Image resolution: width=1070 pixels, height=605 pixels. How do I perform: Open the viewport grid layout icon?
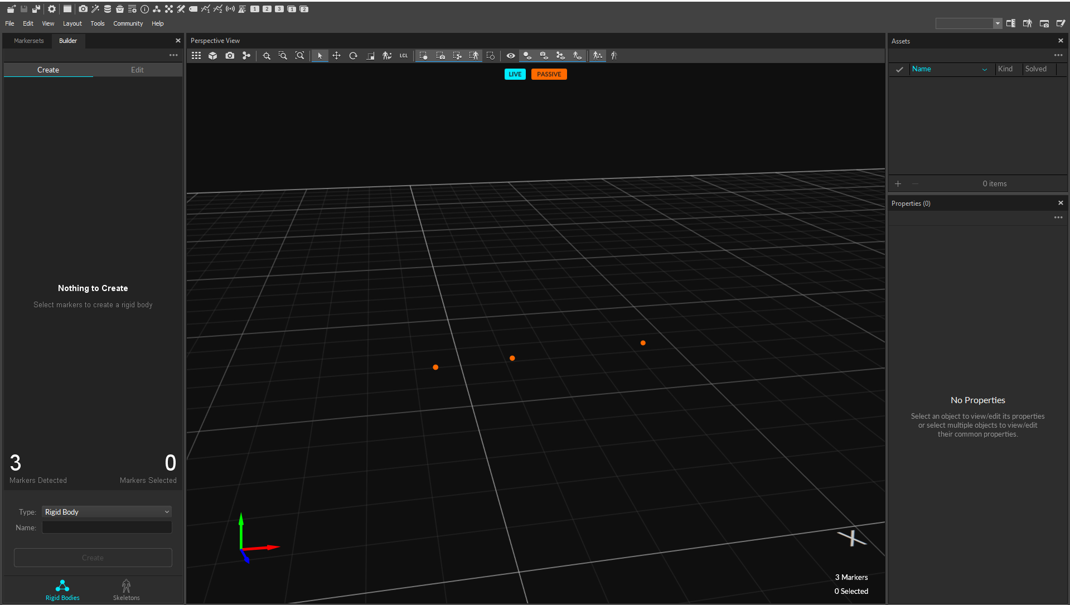tap(196, 56)
